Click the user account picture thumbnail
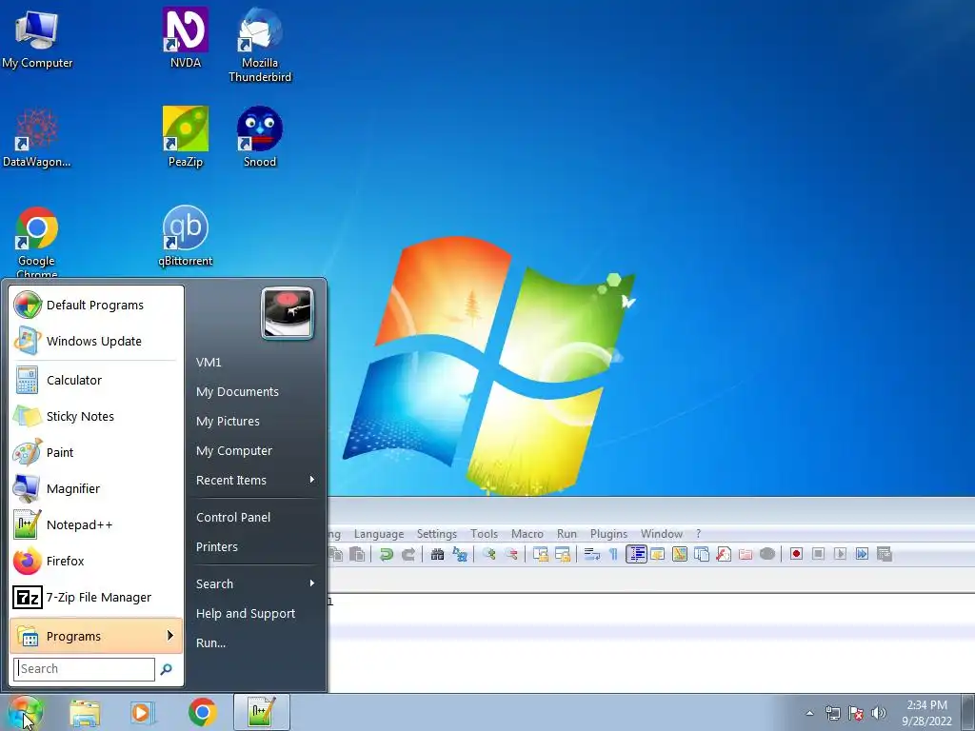The height and width of the screenshot is (731, 975). pos(287,313)
